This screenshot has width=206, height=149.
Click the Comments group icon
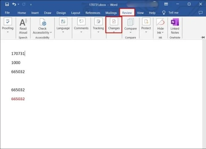click(81, 21)
